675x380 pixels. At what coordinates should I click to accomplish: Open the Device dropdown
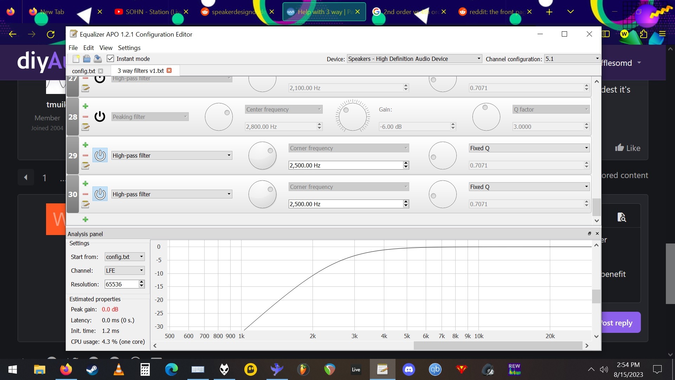(414, 59)
